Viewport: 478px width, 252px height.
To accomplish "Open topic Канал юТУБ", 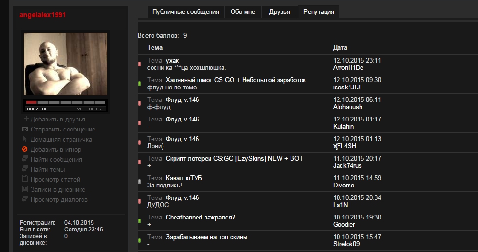I will (x=184, y=178).
